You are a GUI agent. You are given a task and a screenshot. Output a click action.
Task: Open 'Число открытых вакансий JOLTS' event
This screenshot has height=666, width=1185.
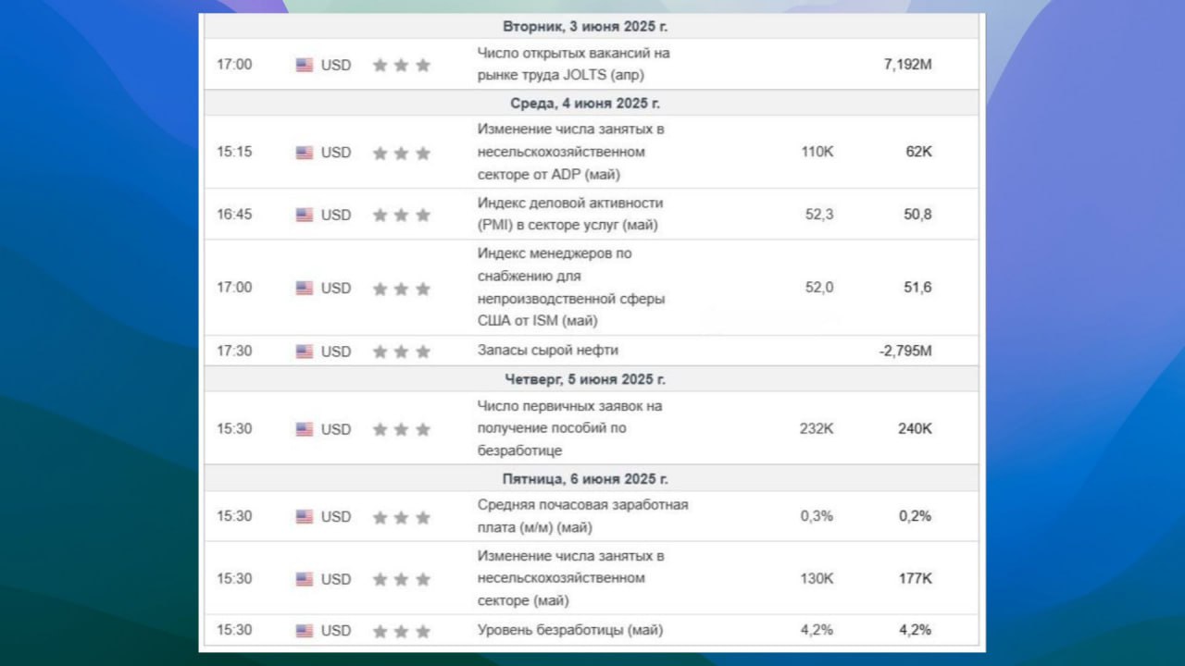click(x=574, y=64)
